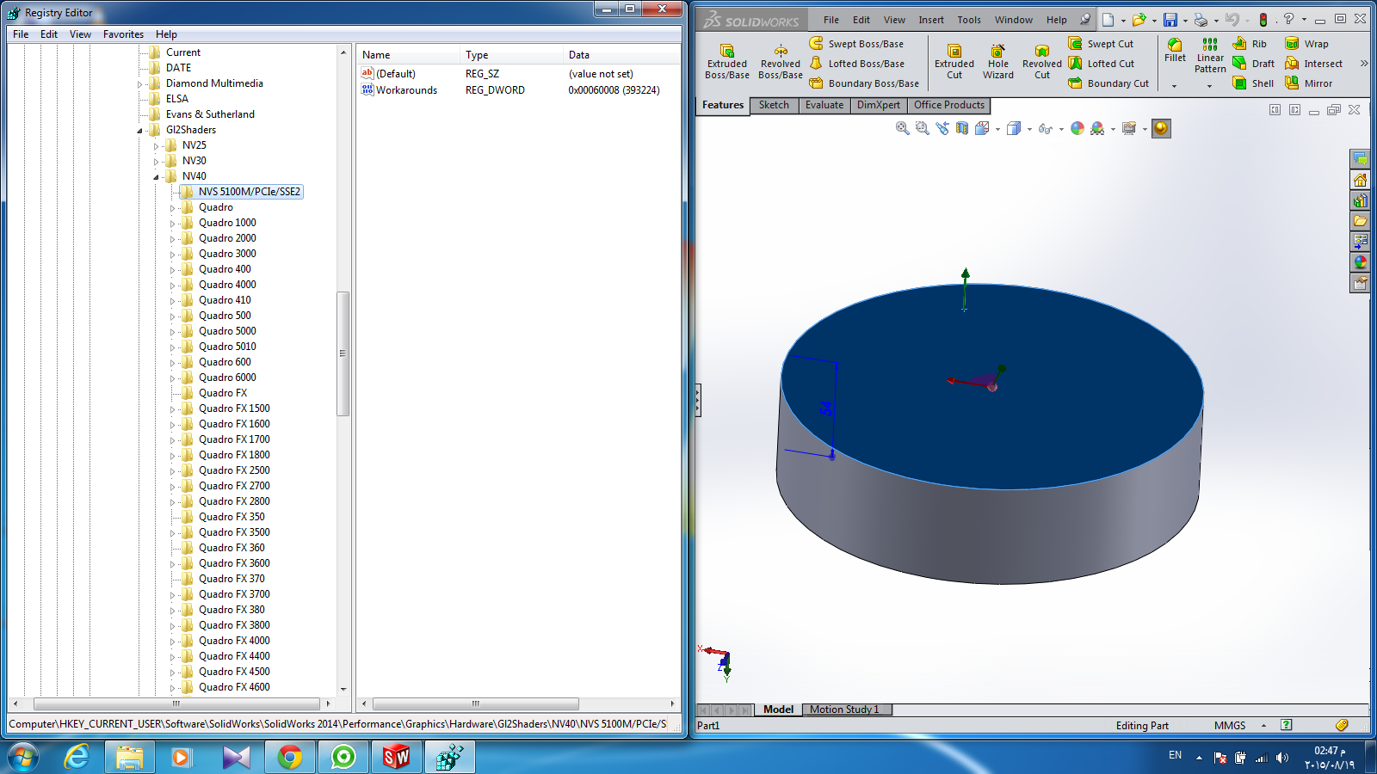
Task: Expand the NV25 registry key
Action: (157, 146)
